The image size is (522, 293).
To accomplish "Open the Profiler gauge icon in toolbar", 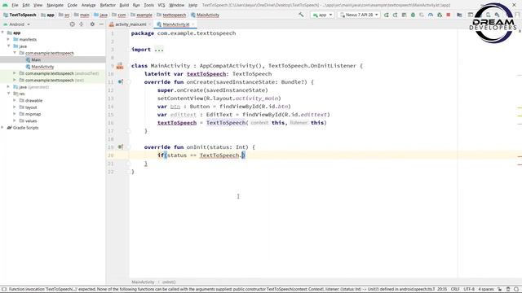I will pos(431,15).
